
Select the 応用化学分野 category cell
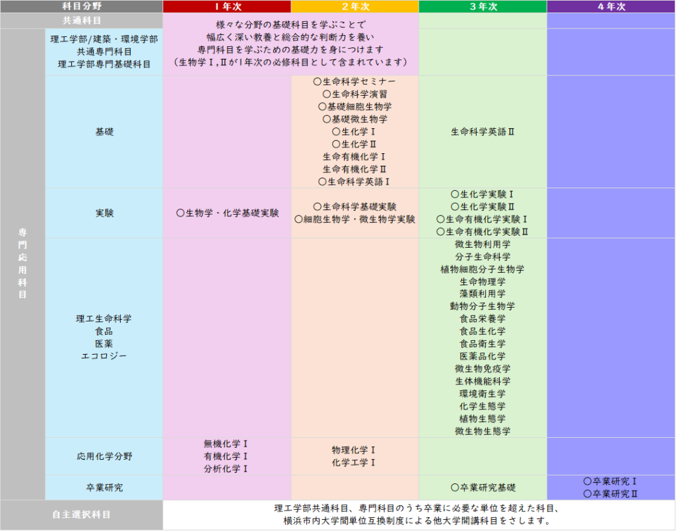[104, 456]
